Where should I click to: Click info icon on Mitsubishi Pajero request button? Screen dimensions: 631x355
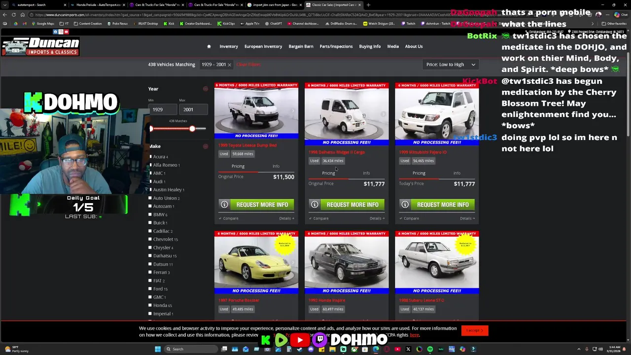click(405, 205)
